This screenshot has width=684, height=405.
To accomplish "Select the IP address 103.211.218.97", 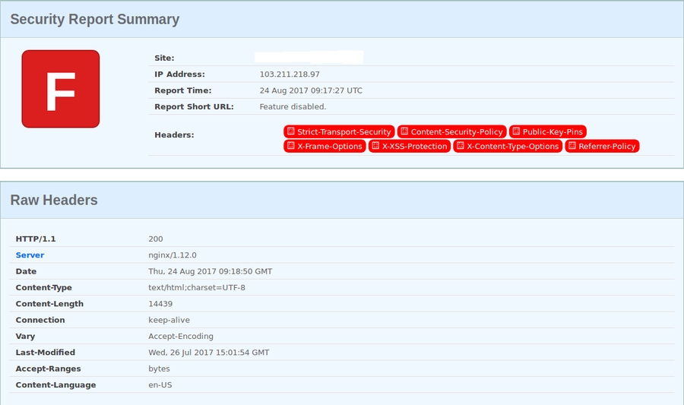I will (290, 74).
